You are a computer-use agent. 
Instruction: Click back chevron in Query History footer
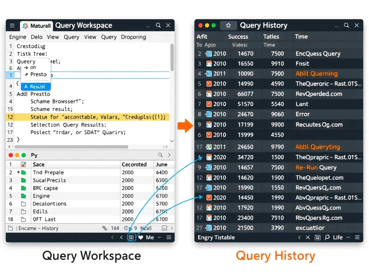[299, 237]
